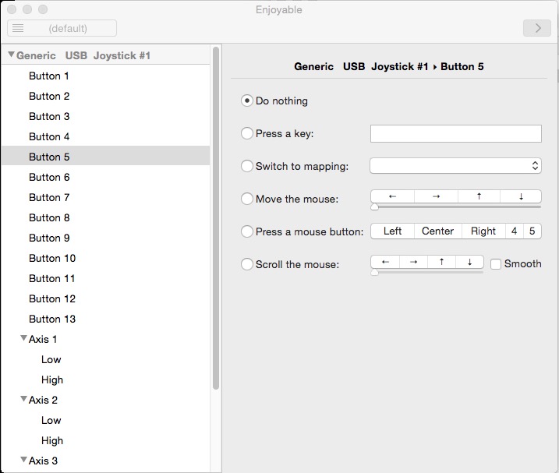
Task: Select right arrow in Move the mouse
Action: pyautogui.click(x=436, y=196)
